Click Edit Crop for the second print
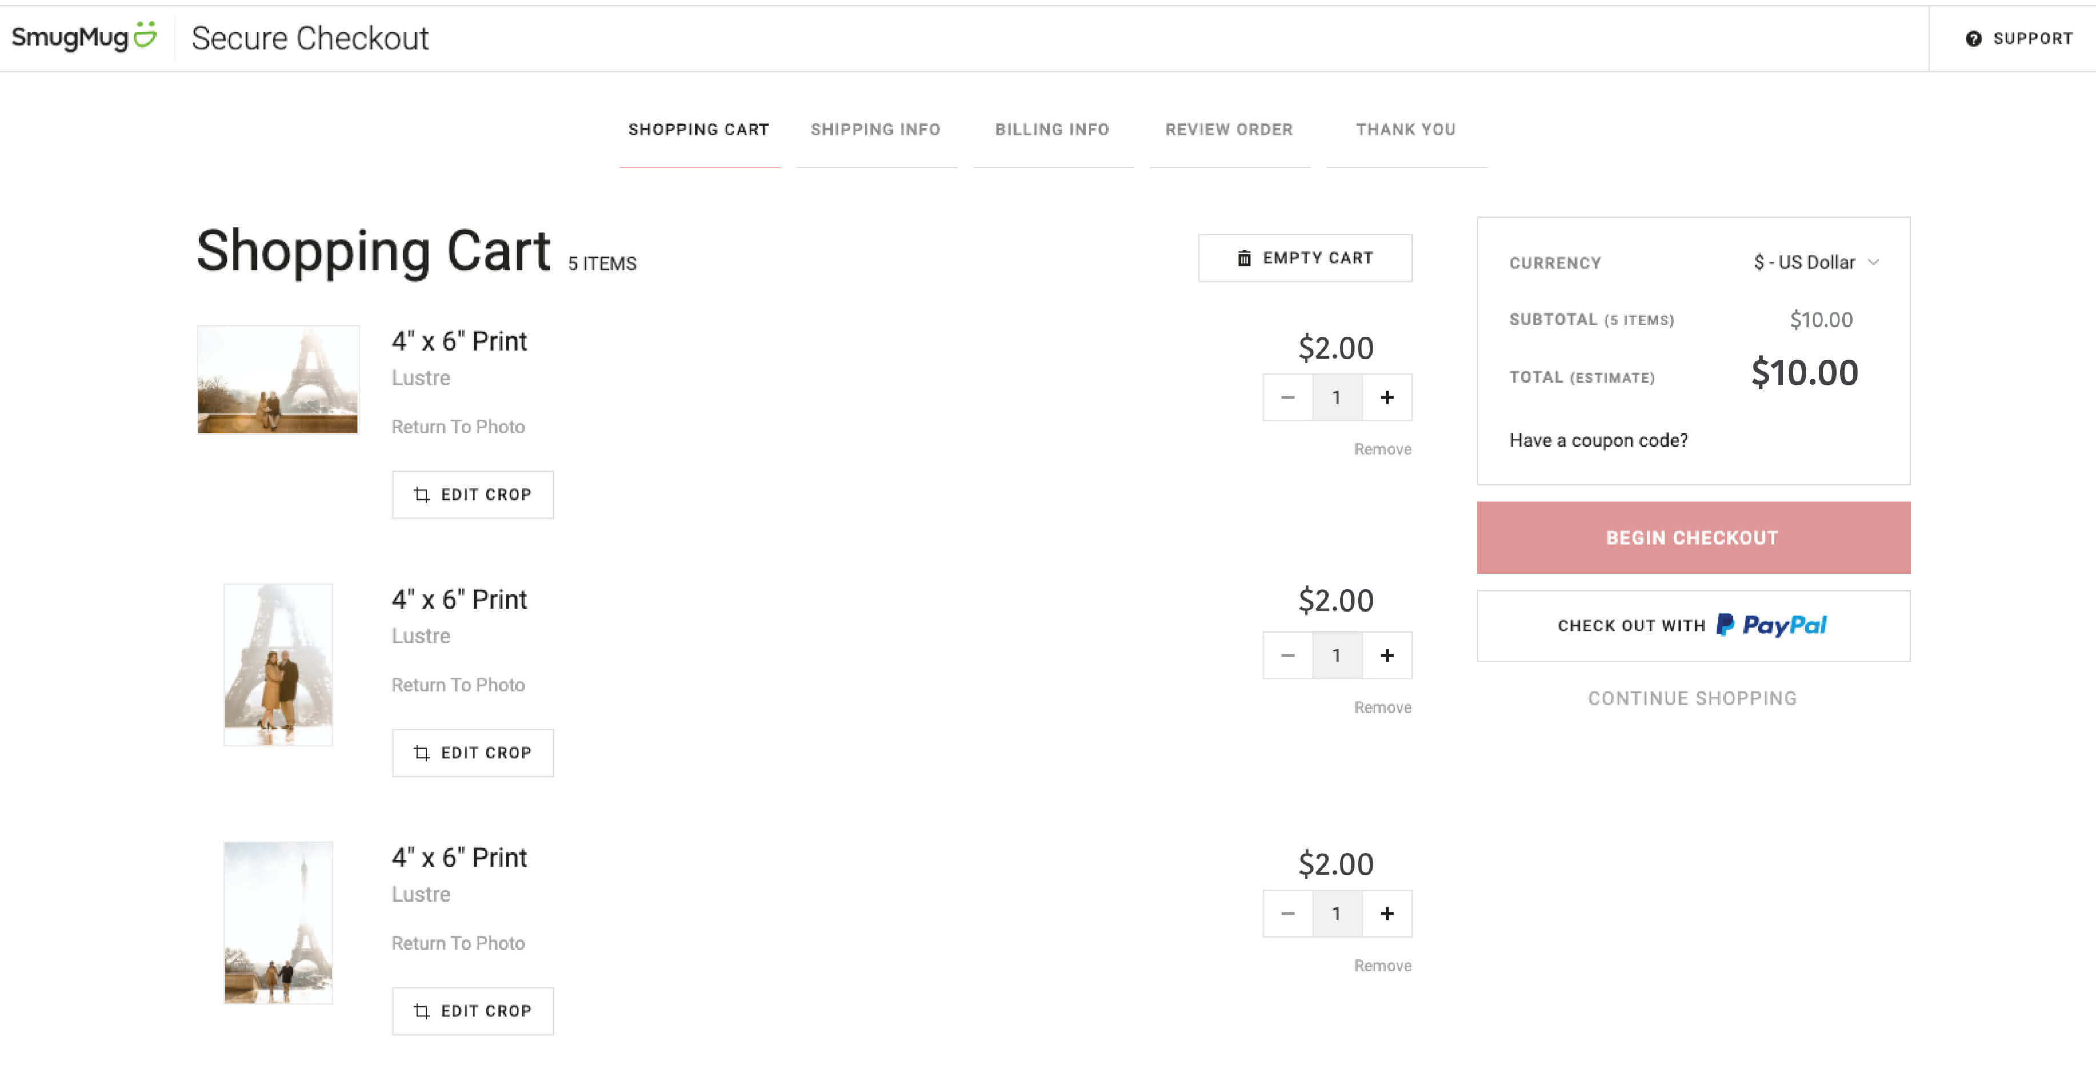The height and width of the screenshot is (1078, 2096). coord(473,753)
